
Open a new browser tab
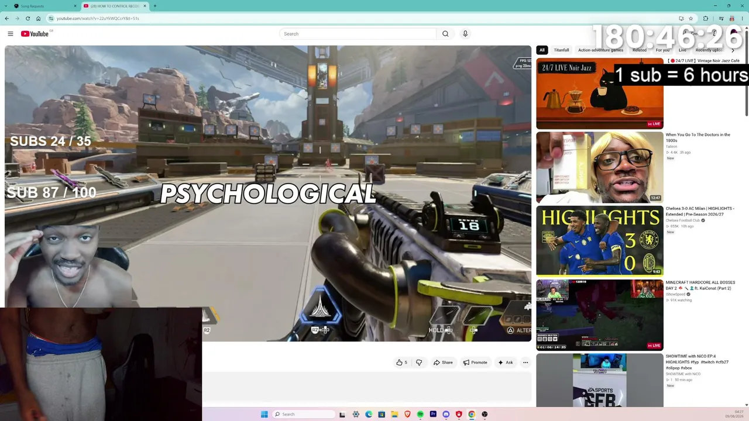pos(155,6)
